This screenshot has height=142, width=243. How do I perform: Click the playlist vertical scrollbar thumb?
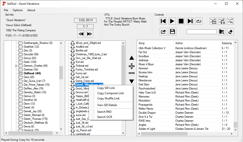point(236,125)
